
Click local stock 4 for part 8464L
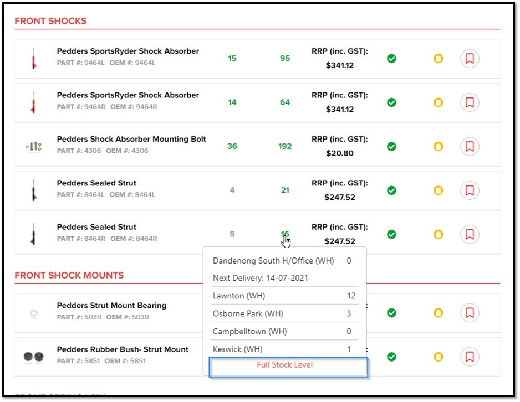tap(232, 190)
